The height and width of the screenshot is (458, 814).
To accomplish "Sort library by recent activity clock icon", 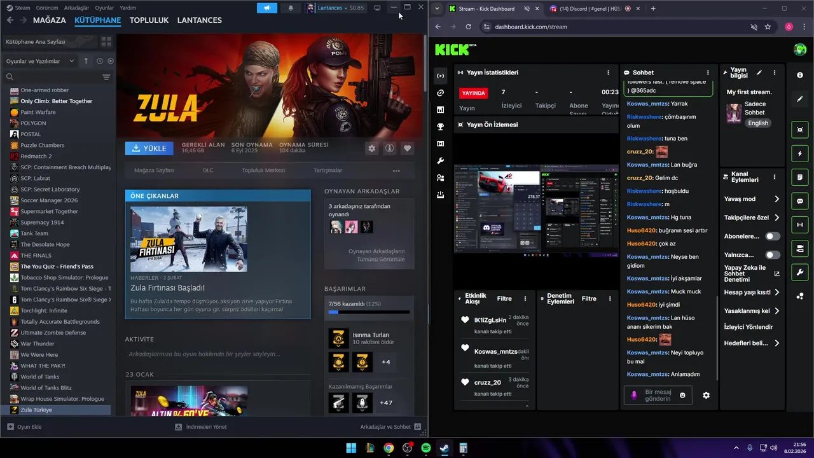I will pos(100,61).
